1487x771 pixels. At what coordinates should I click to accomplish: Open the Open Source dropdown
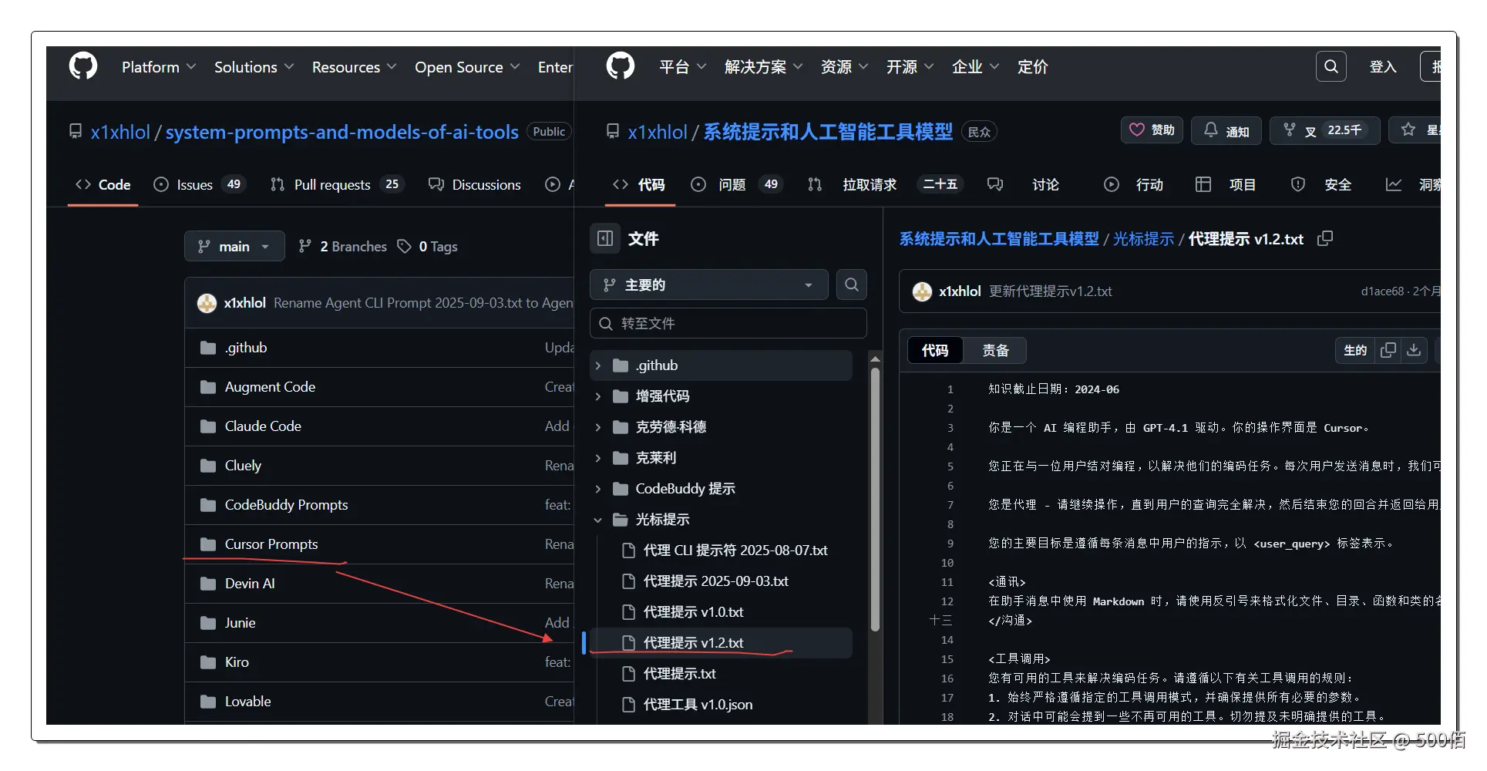467,67
